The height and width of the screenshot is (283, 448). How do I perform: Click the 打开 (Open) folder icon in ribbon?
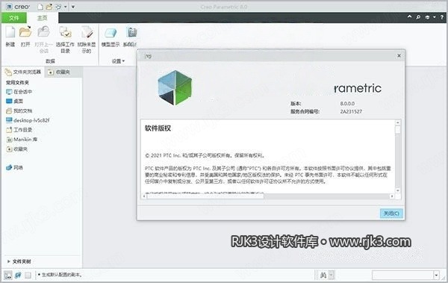point(25,31)
